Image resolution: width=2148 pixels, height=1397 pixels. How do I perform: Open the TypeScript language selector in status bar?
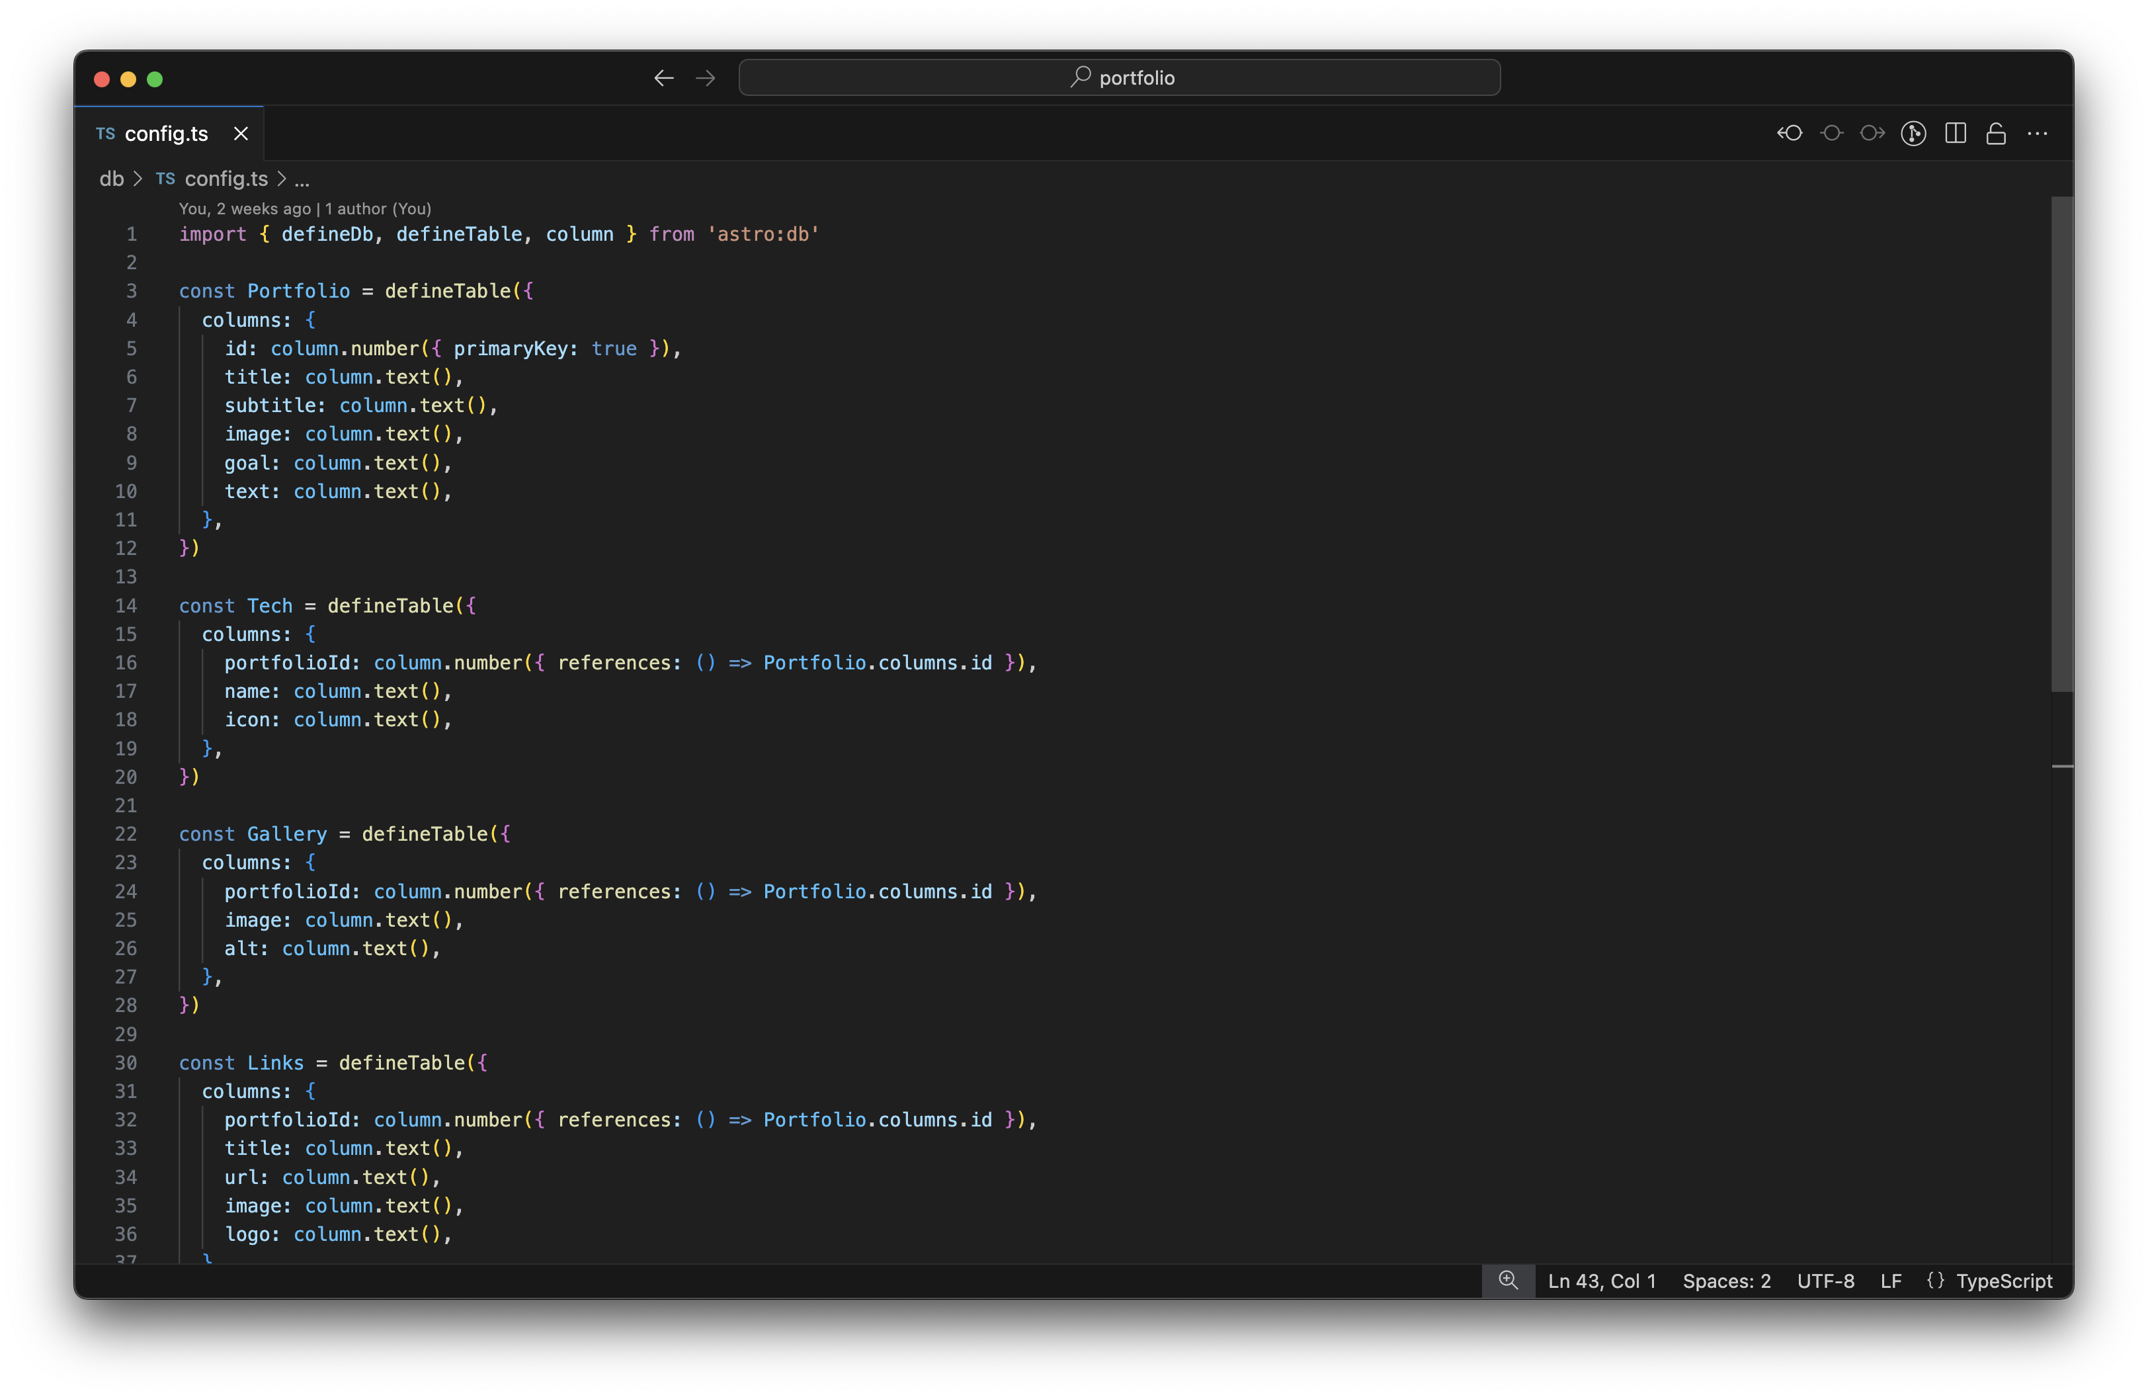point(2002,1281)
